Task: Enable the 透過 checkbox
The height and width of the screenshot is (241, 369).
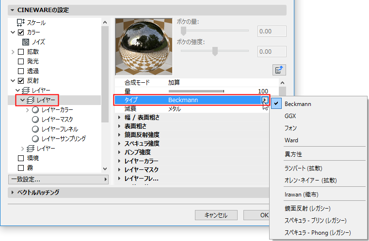Action: click(21, 71)
